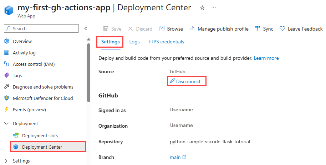Click the Sync toolbar icon
The image size is (326, 165).
(258, 29)
